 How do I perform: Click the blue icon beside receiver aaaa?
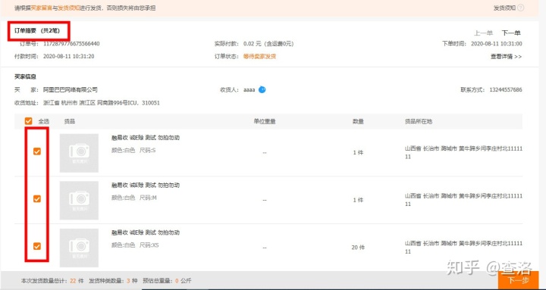pos(262,89)
